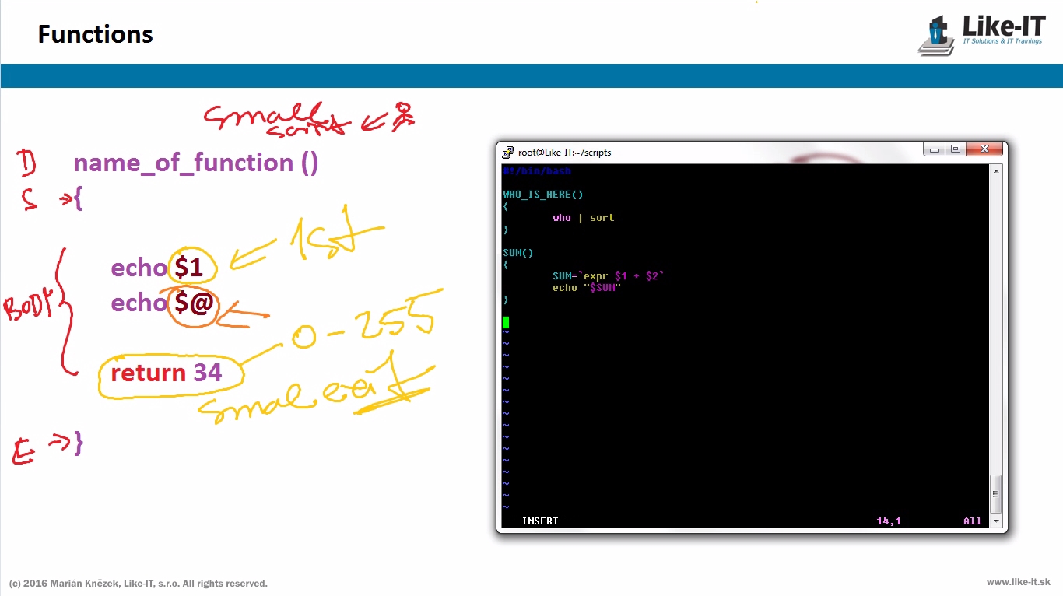
Task: Click the green cursor block in vim
Action: (506, 322)
